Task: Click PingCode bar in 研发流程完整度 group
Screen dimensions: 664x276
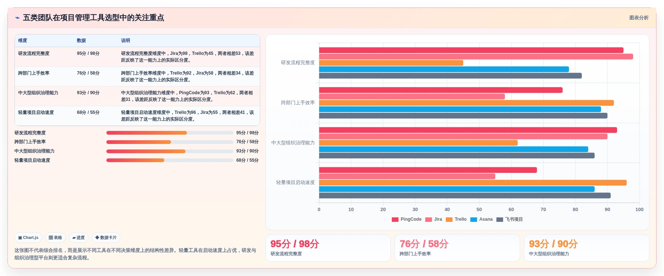Action: [x=471, y=50]
